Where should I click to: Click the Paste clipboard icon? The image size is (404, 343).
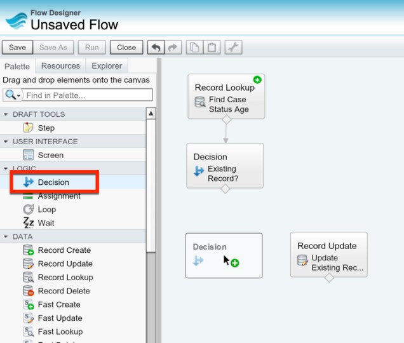(213, 48)
